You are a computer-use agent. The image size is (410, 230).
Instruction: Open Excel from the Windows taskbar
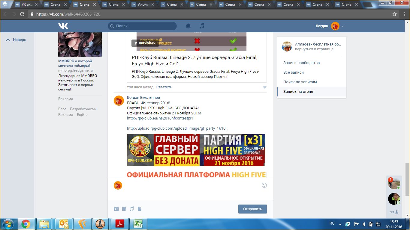point(138,224)
